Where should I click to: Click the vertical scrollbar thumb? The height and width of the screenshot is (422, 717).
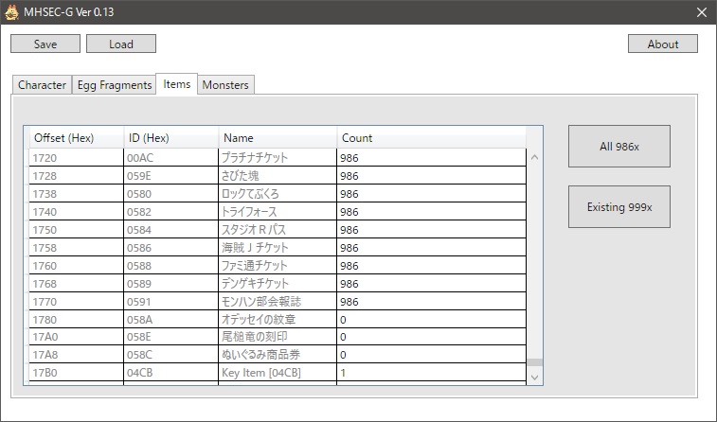534,362
